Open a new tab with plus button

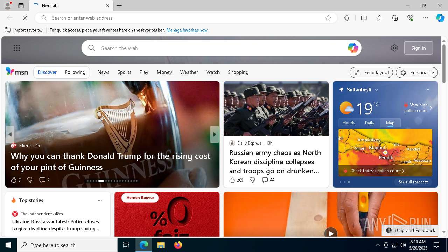click(x=119, y=6)
